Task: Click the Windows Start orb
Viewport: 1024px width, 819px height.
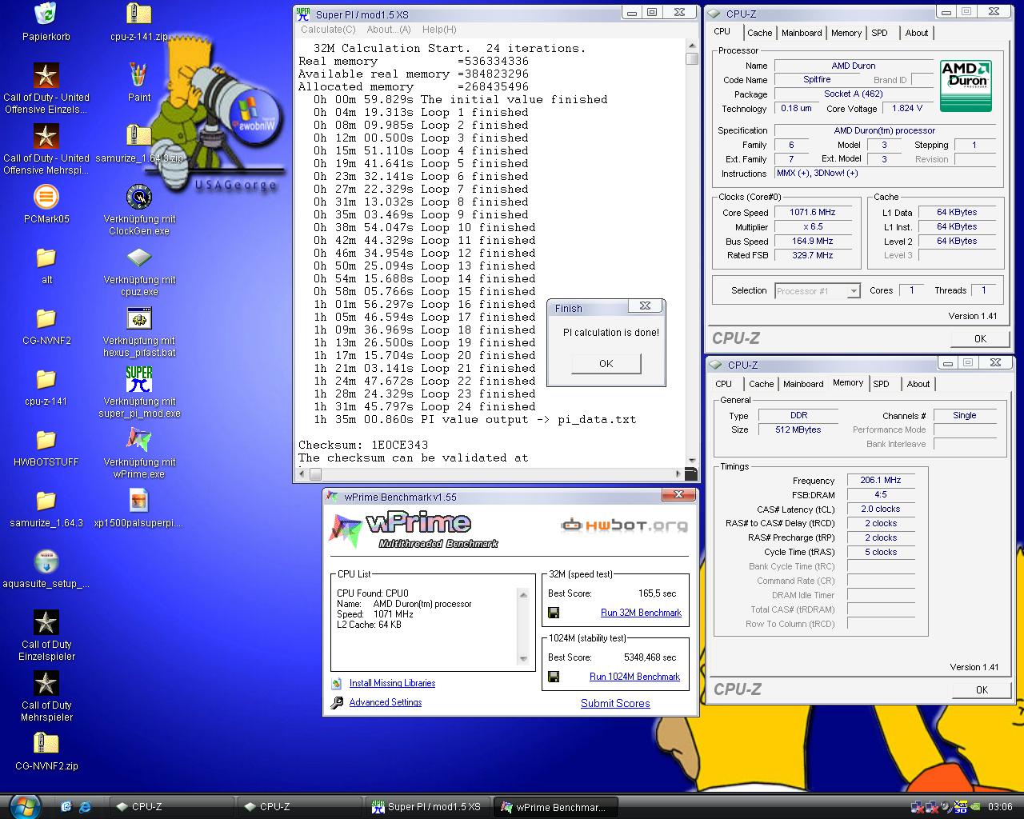Action: click(x=26, y=806)
